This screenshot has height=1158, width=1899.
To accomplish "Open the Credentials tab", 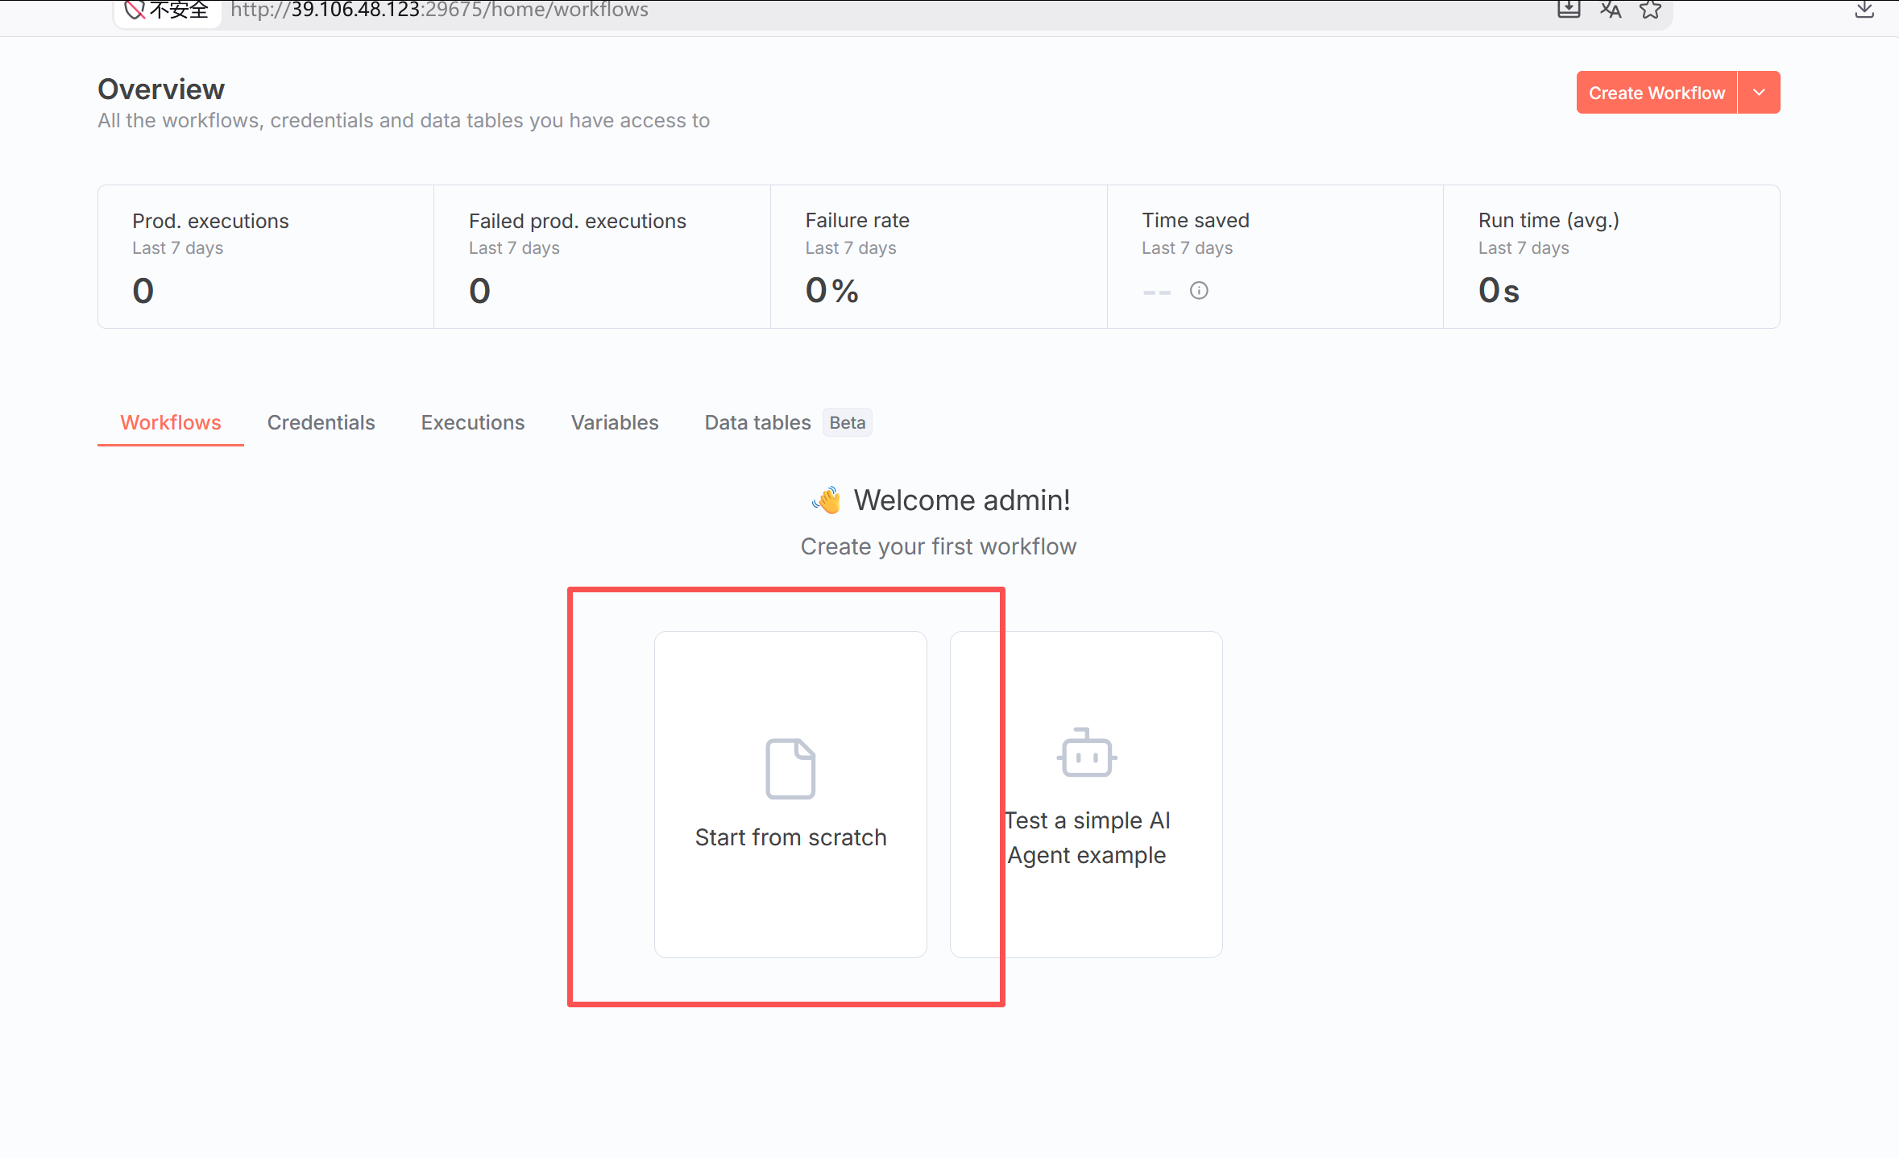I will [x=321, y=422].
